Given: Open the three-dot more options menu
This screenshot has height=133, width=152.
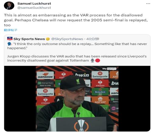Looking at the screenshot, I should [148, 4].
